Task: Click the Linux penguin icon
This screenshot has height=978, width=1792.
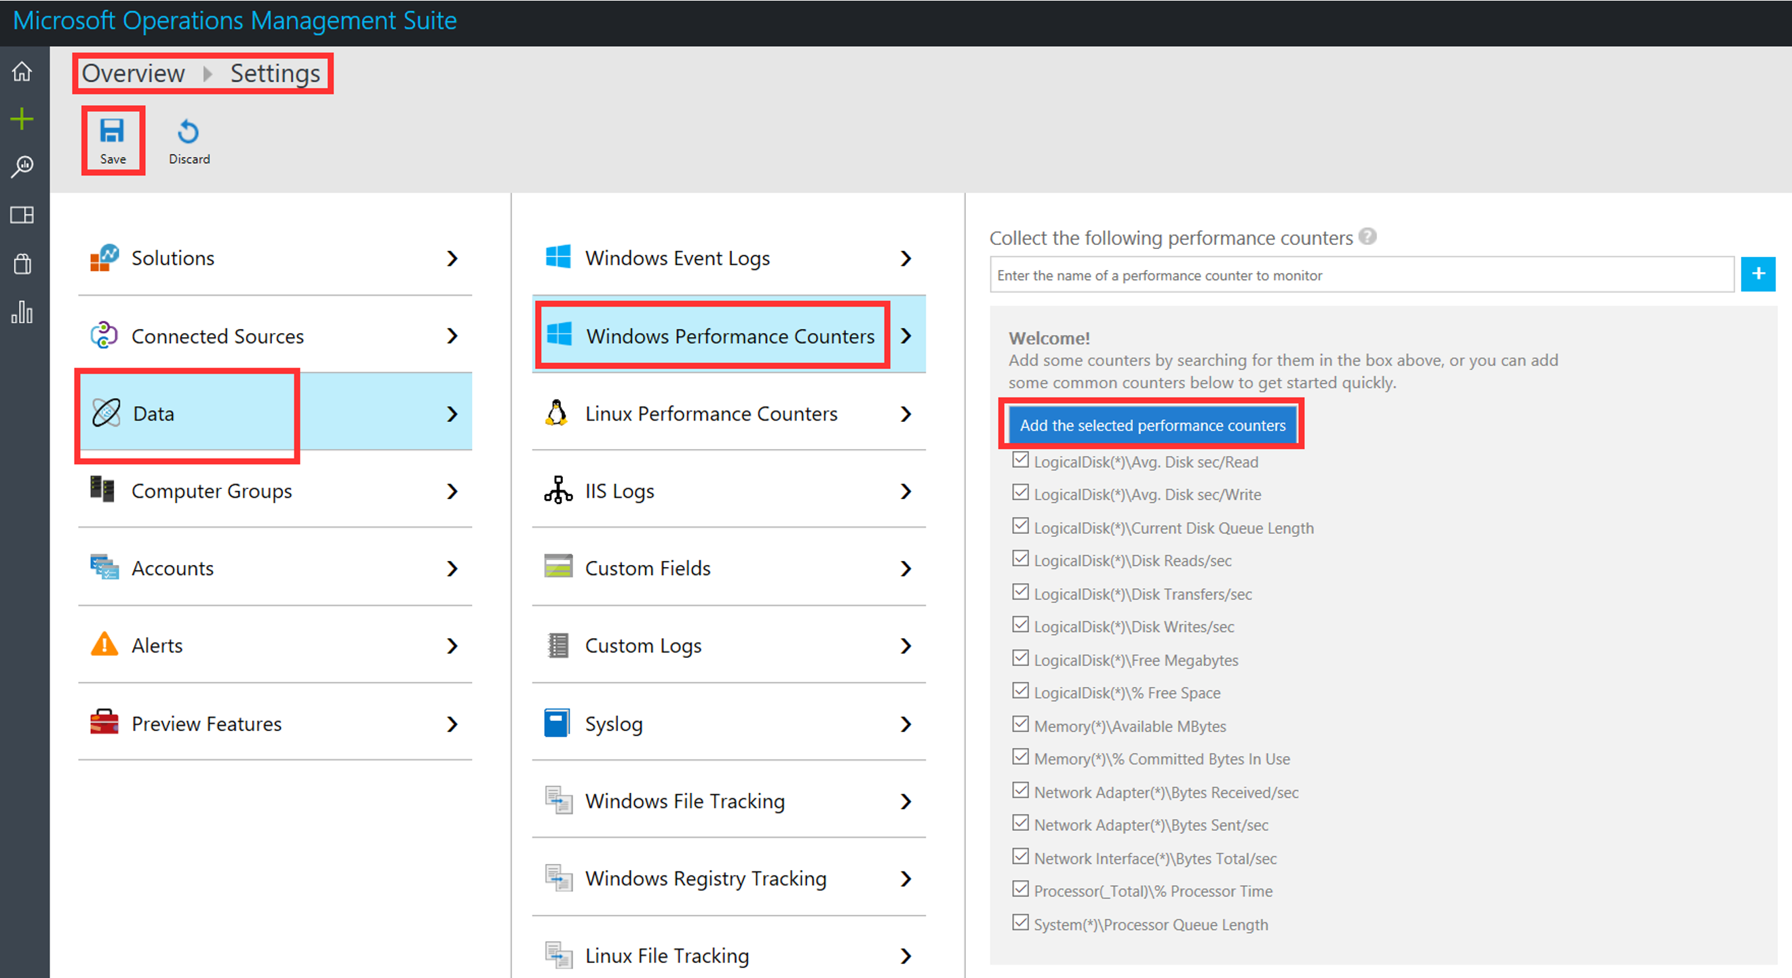Action: click(556, 413)
